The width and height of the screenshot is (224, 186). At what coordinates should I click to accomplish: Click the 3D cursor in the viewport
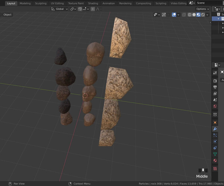click(85, 96)
